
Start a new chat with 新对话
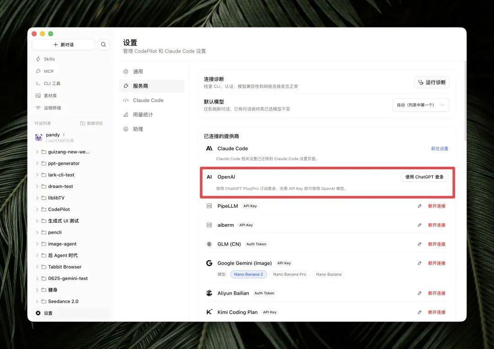coord(63,45)
